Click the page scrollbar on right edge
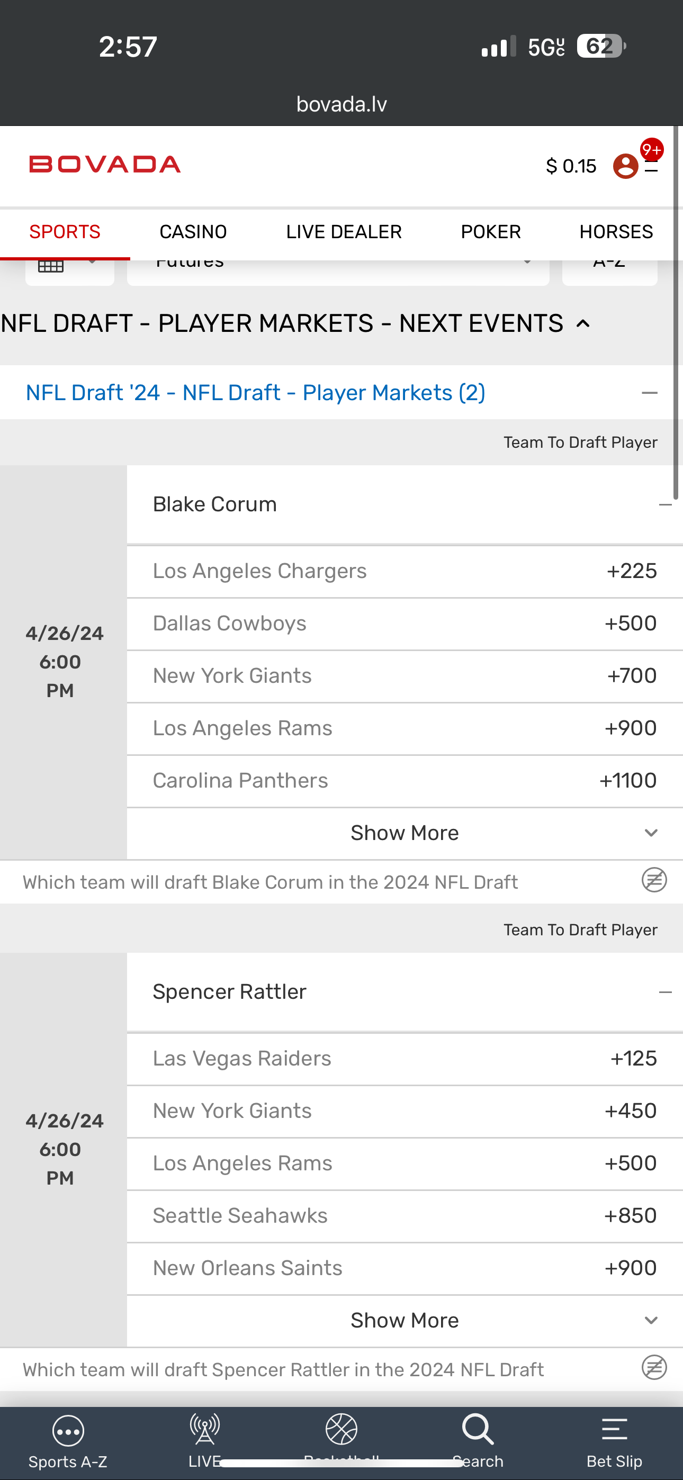This screenshot has height=1480, width=683. [x=678, y=310]
